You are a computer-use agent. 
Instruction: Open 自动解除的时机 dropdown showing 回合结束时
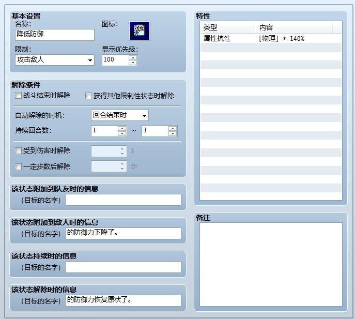click(120, 115)
